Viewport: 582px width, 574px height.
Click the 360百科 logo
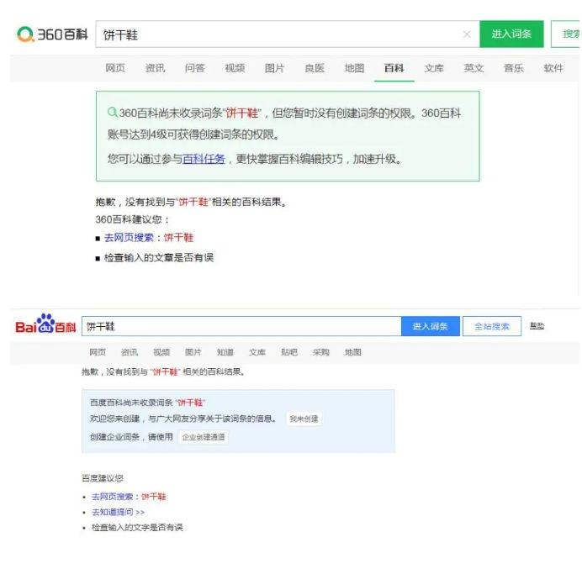[52, 34]
